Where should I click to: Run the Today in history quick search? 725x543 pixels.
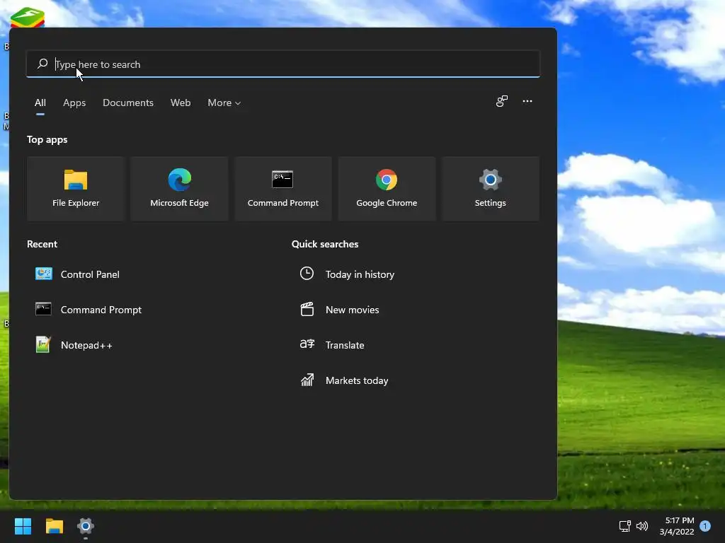347,274
